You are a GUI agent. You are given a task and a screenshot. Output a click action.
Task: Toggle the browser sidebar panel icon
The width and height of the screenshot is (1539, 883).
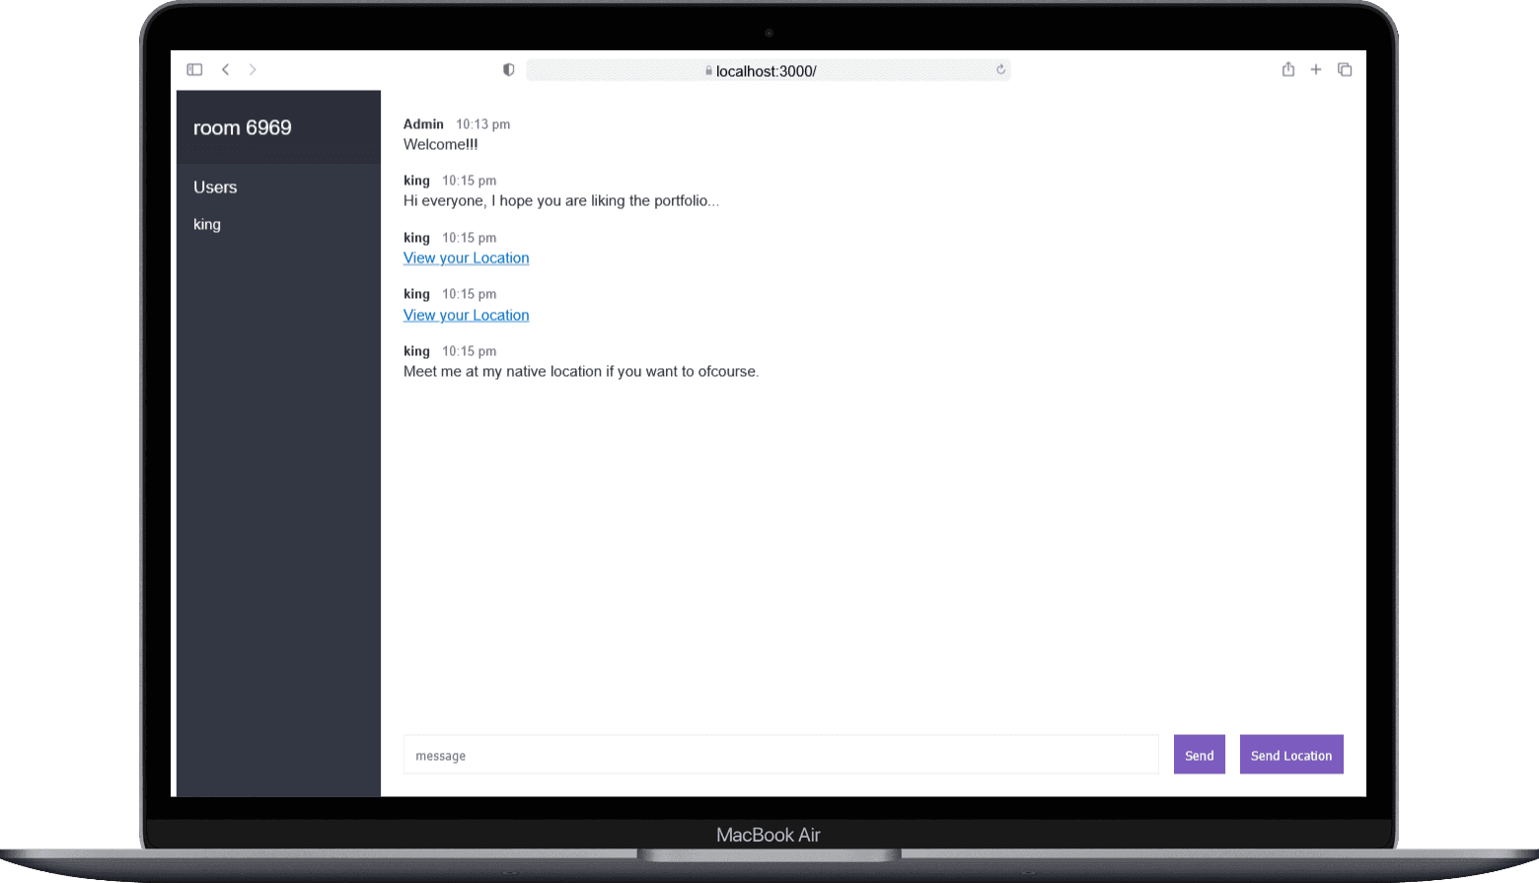point(194,69)
